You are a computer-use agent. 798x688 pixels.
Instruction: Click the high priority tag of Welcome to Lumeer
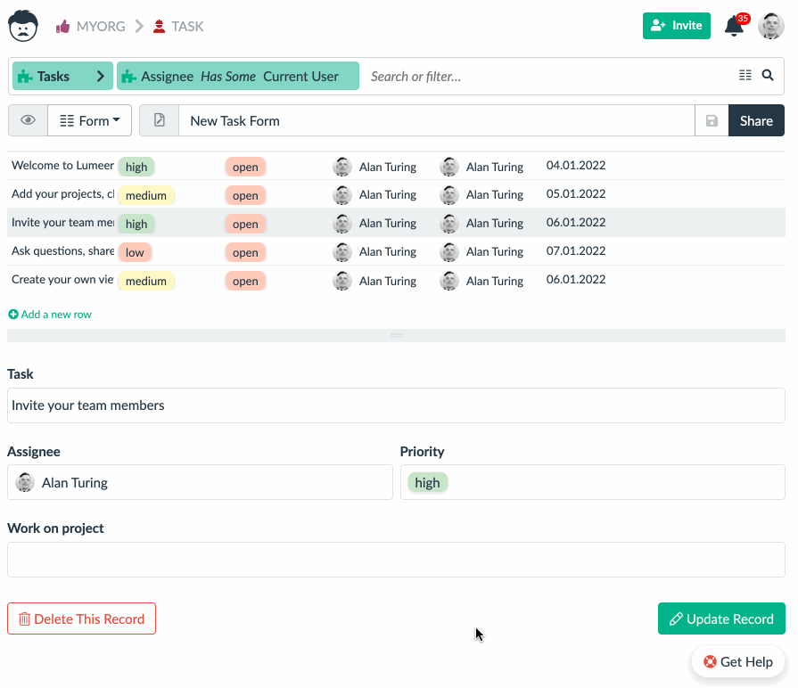pos(136,167)
